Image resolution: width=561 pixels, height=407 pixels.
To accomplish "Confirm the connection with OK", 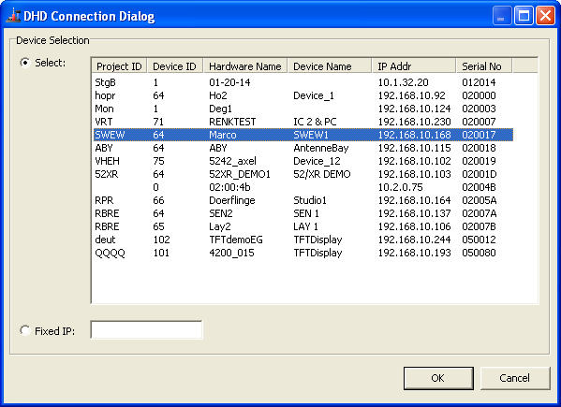I will pyautogui.click(x=438, y=378).
